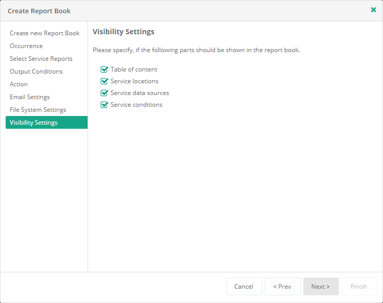Image resolution: width=383 pixels, height=303 pixels.
Task: Switch to Output Conditions step
Action: pos(36,72)
